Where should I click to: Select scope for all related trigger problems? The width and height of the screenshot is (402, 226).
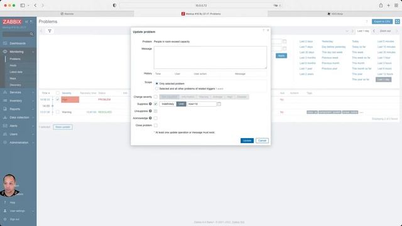[x=156, y=89]
